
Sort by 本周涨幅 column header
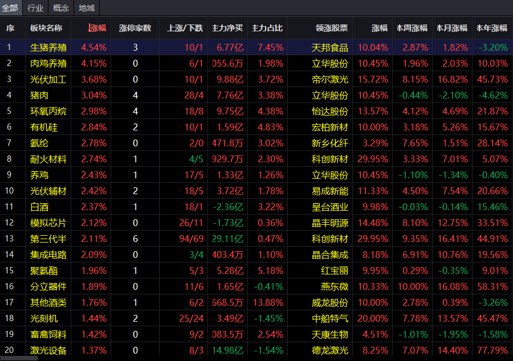tap(412, 28)
